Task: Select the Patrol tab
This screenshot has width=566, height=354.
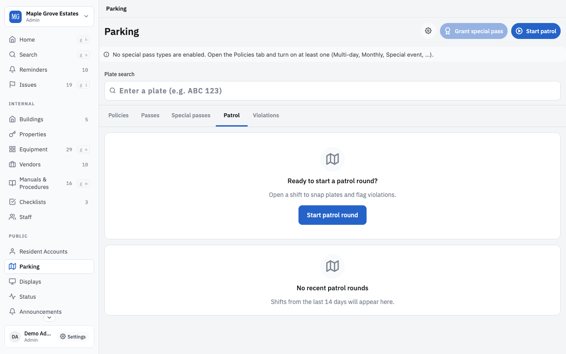Action: pyautogui.click(x=232, y=115)
